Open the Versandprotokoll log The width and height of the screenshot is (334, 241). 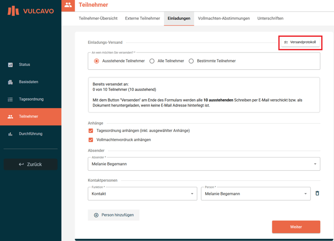click(300, 42)
